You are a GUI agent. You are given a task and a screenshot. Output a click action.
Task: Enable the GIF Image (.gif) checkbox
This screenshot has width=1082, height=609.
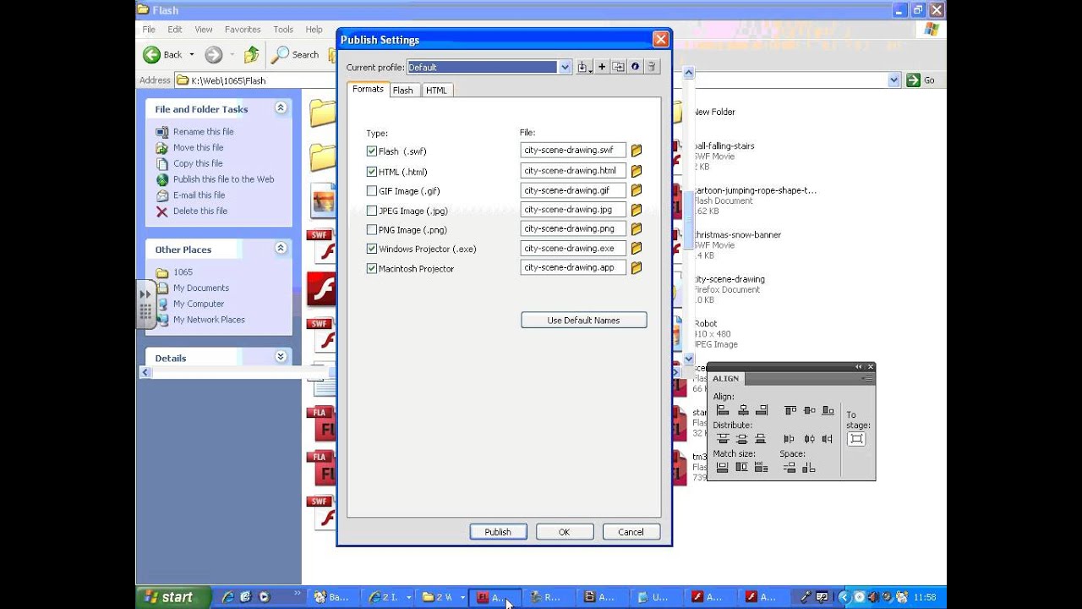(x=372, y=191)
